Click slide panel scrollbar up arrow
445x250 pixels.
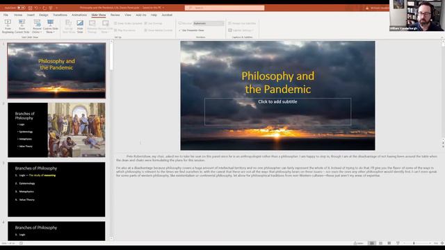[x=111, y=42]
